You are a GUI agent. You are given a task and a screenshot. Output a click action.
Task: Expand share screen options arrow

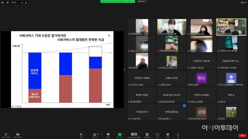(124, 134)
